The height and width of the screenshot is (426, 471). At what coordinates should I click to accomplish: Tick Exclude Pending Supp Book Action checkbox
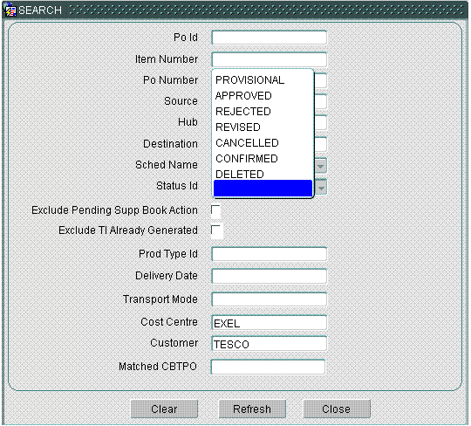click(x=215, y=210)
